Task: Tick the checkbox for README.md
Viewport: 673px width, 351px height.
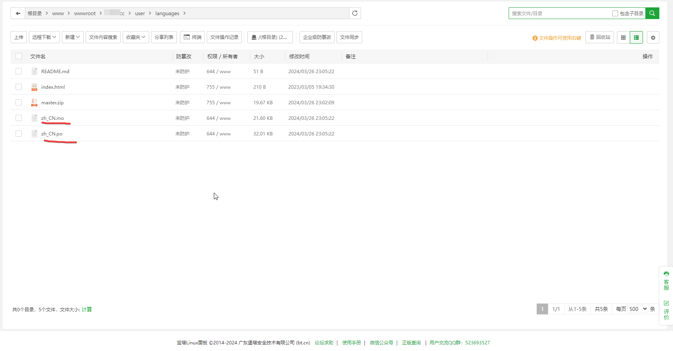Action: tap(19, 71)
